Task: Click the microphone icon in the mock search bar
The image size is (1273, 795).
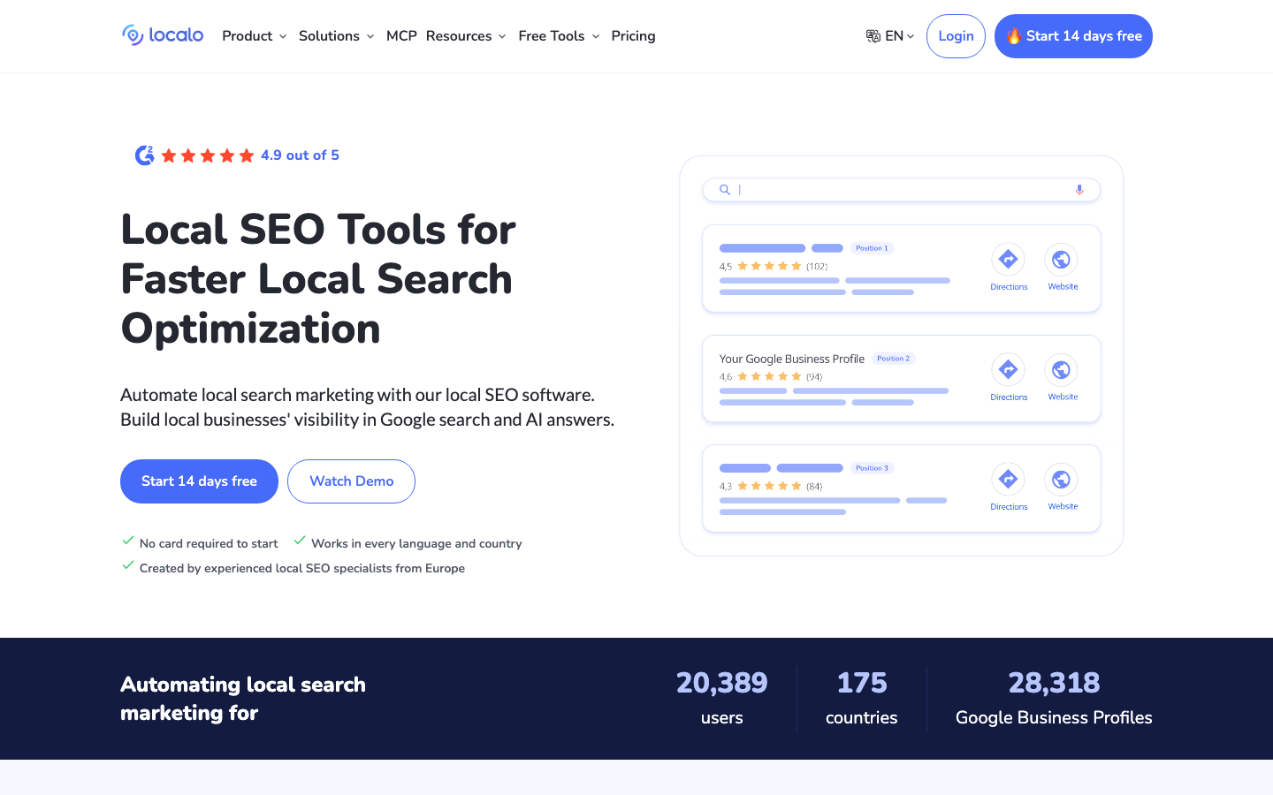Action: pyautogui.click(x=1079, y=190)
